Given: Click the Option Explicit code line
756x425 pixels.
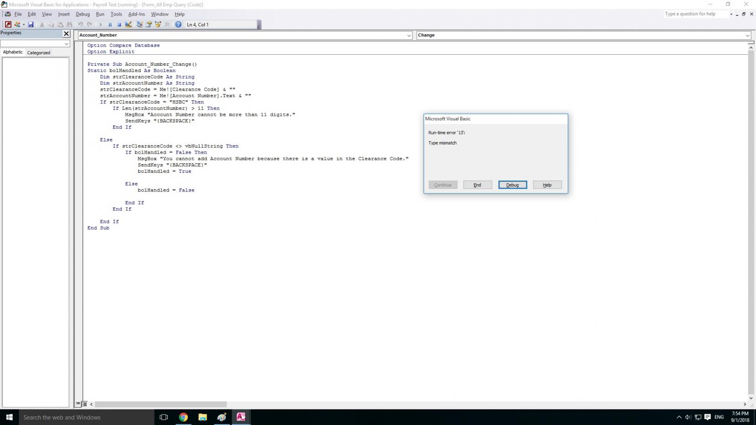Looking at the screenshot, I should point(111,52).
